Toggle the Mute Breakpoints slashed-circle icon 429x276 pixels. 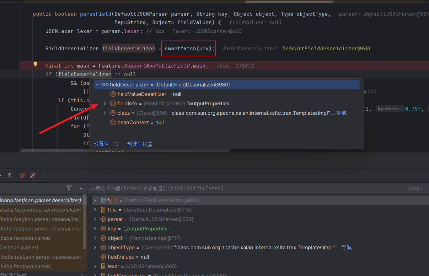coord(33,175)
